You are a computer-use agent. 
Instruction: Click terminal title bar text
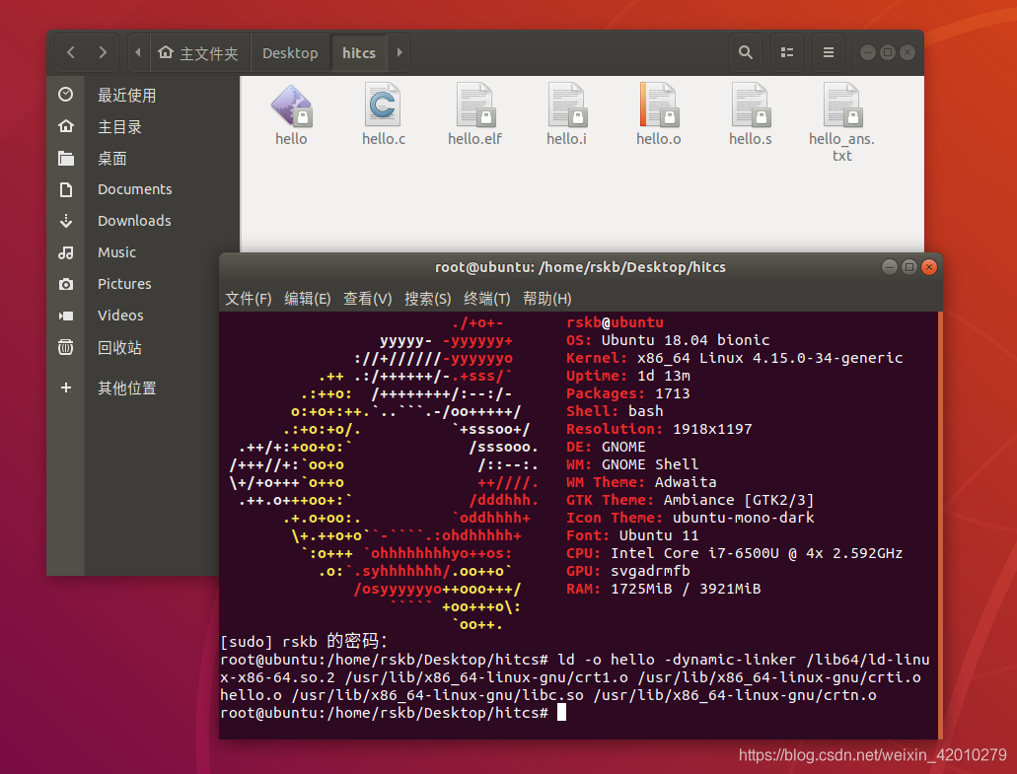pos(580,267)
